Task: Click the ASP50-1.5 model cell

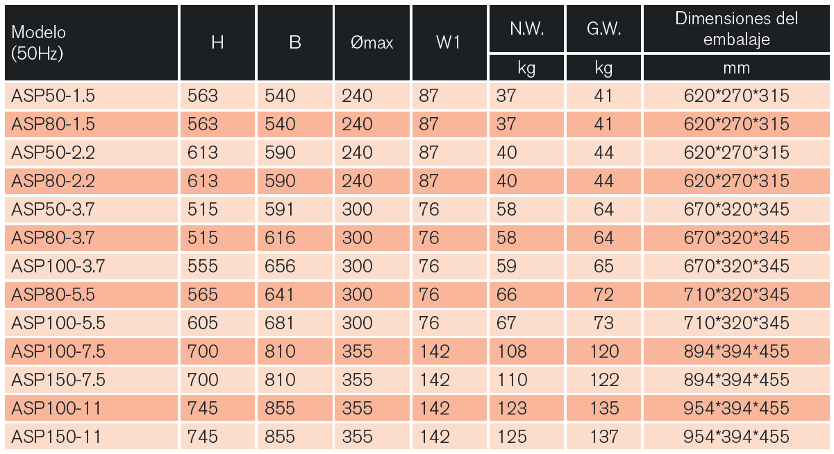Action: [x=53, y=96]
